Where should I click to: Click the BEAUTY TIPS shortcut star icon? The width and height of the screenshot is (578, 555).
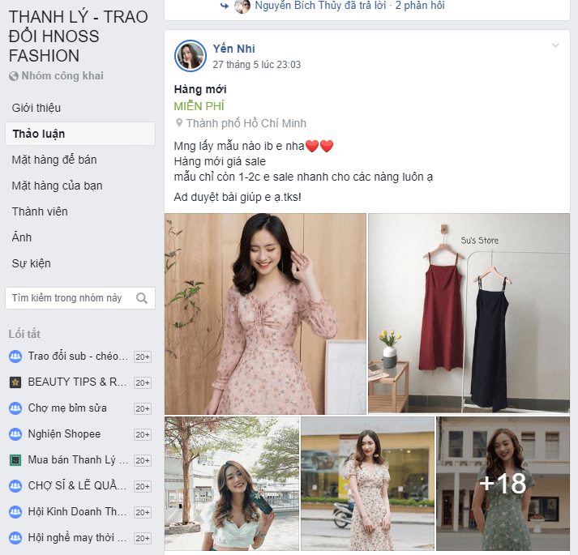[15, 382]
